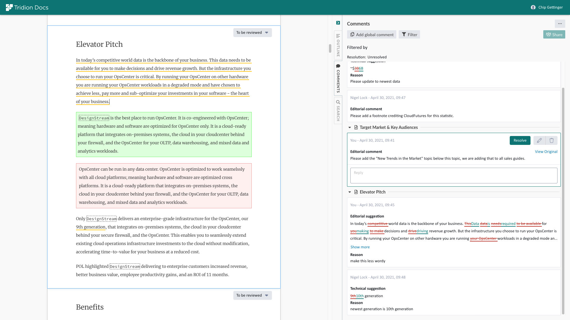Open Elevator Pitch To be reviewed dropdown
The width and height of the screenshot is (570, 320).
(x=252, y=33)
